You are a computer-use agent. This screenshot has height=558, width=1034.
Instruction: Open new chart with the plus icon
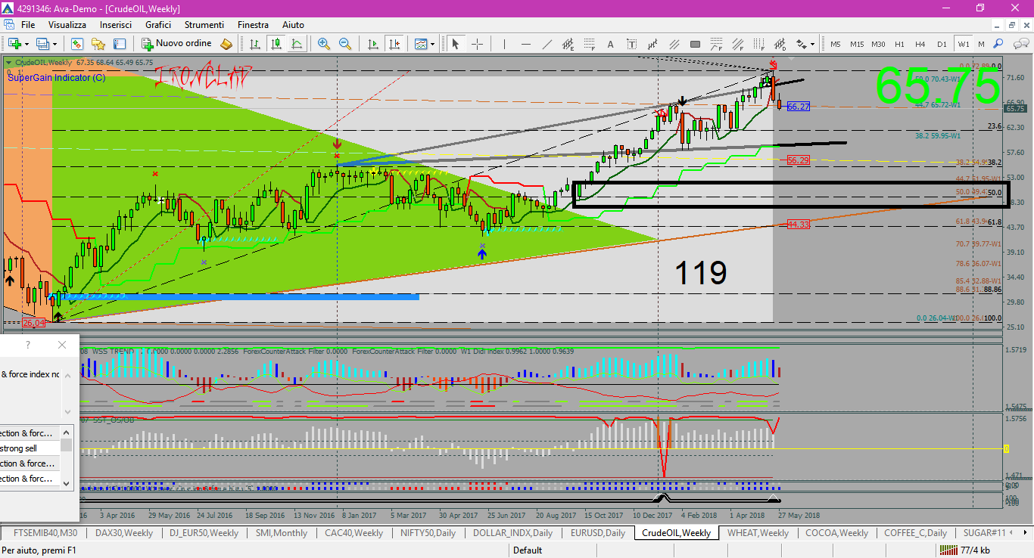tap(14, 43)
